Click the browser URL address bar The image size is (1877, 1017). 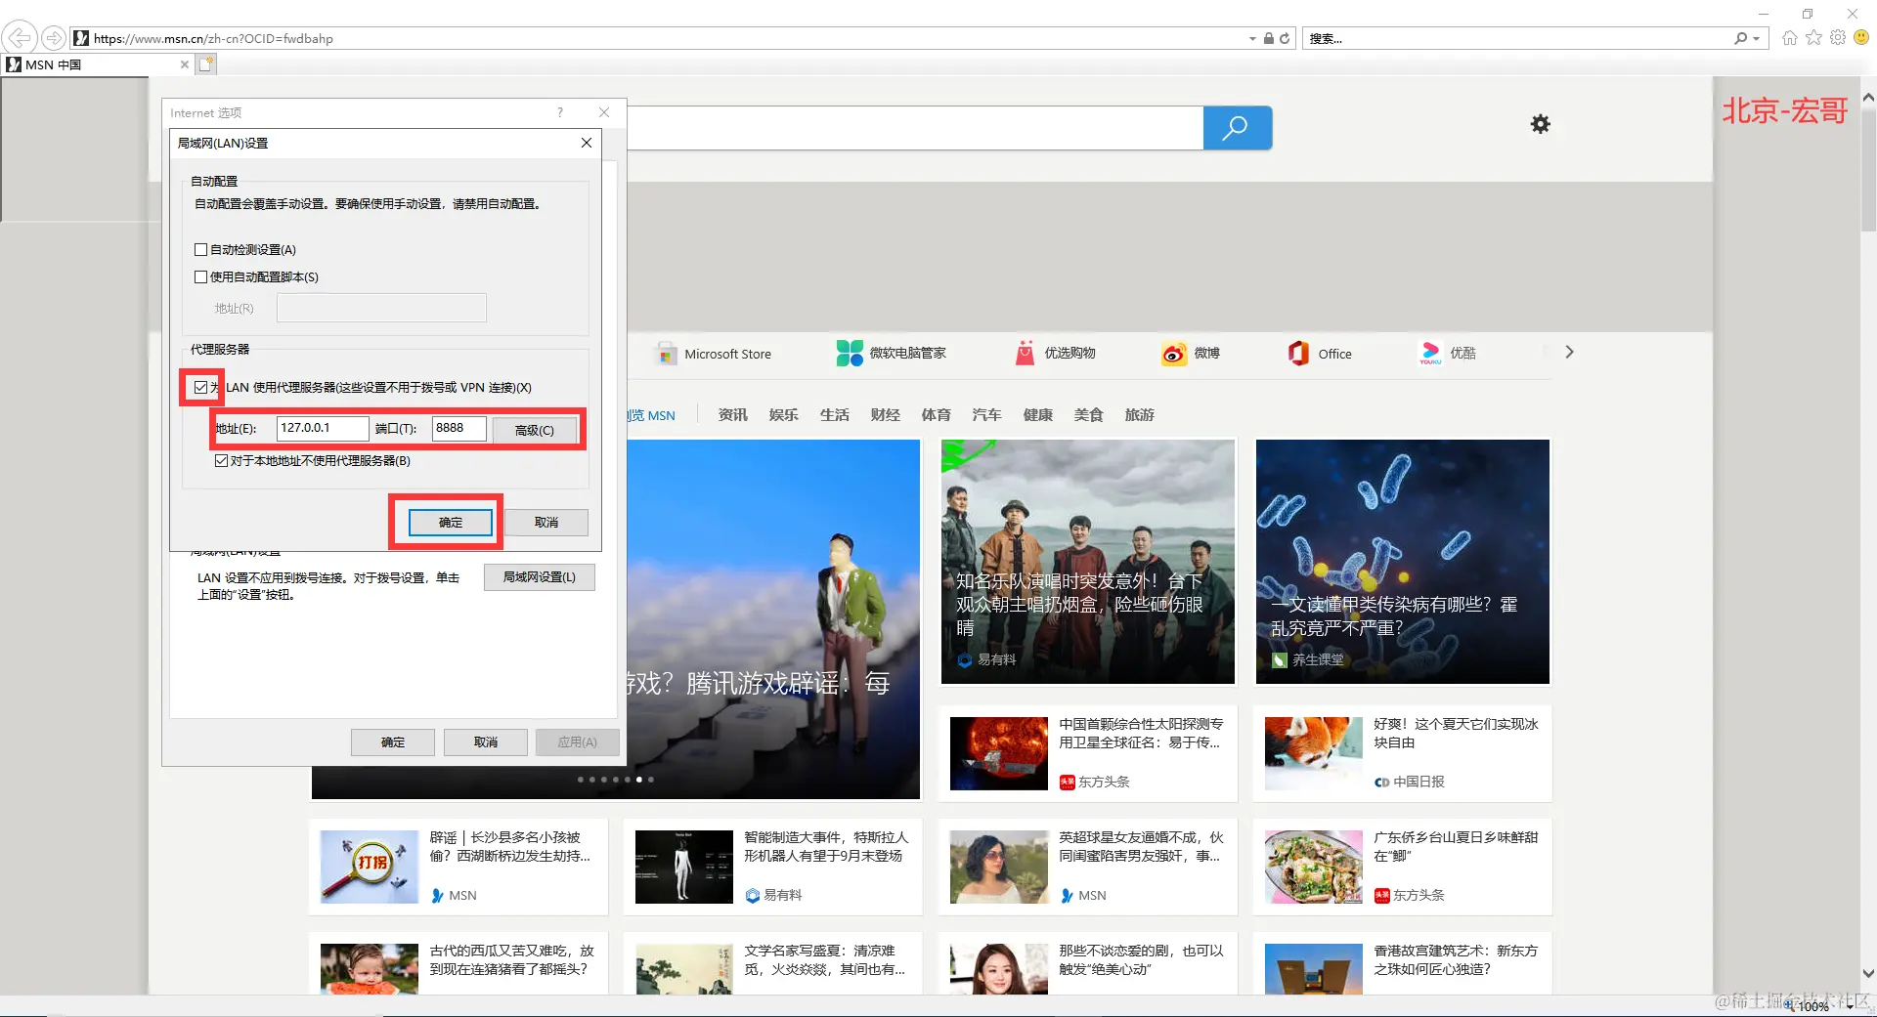coord(665,39)
